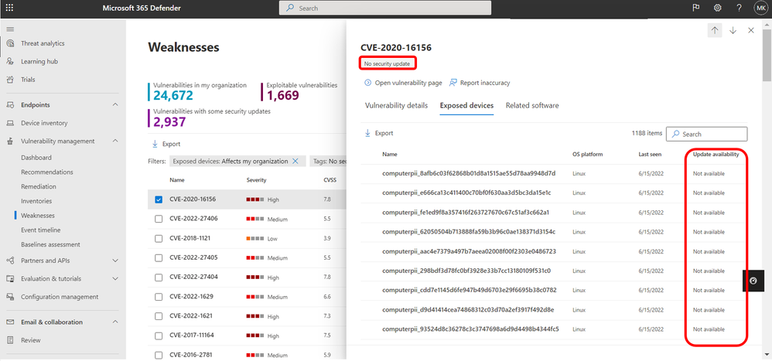The height and width of the screenshot is (361, 772).
Task: Expand the Evaluation & tutorials chevron
Action: point(115,278)
